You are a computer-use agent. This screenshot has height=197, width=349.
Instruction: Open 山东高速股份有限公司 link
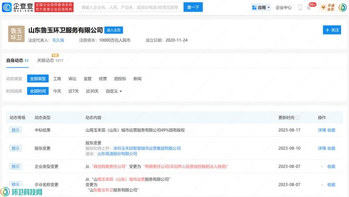coord(117,154)
